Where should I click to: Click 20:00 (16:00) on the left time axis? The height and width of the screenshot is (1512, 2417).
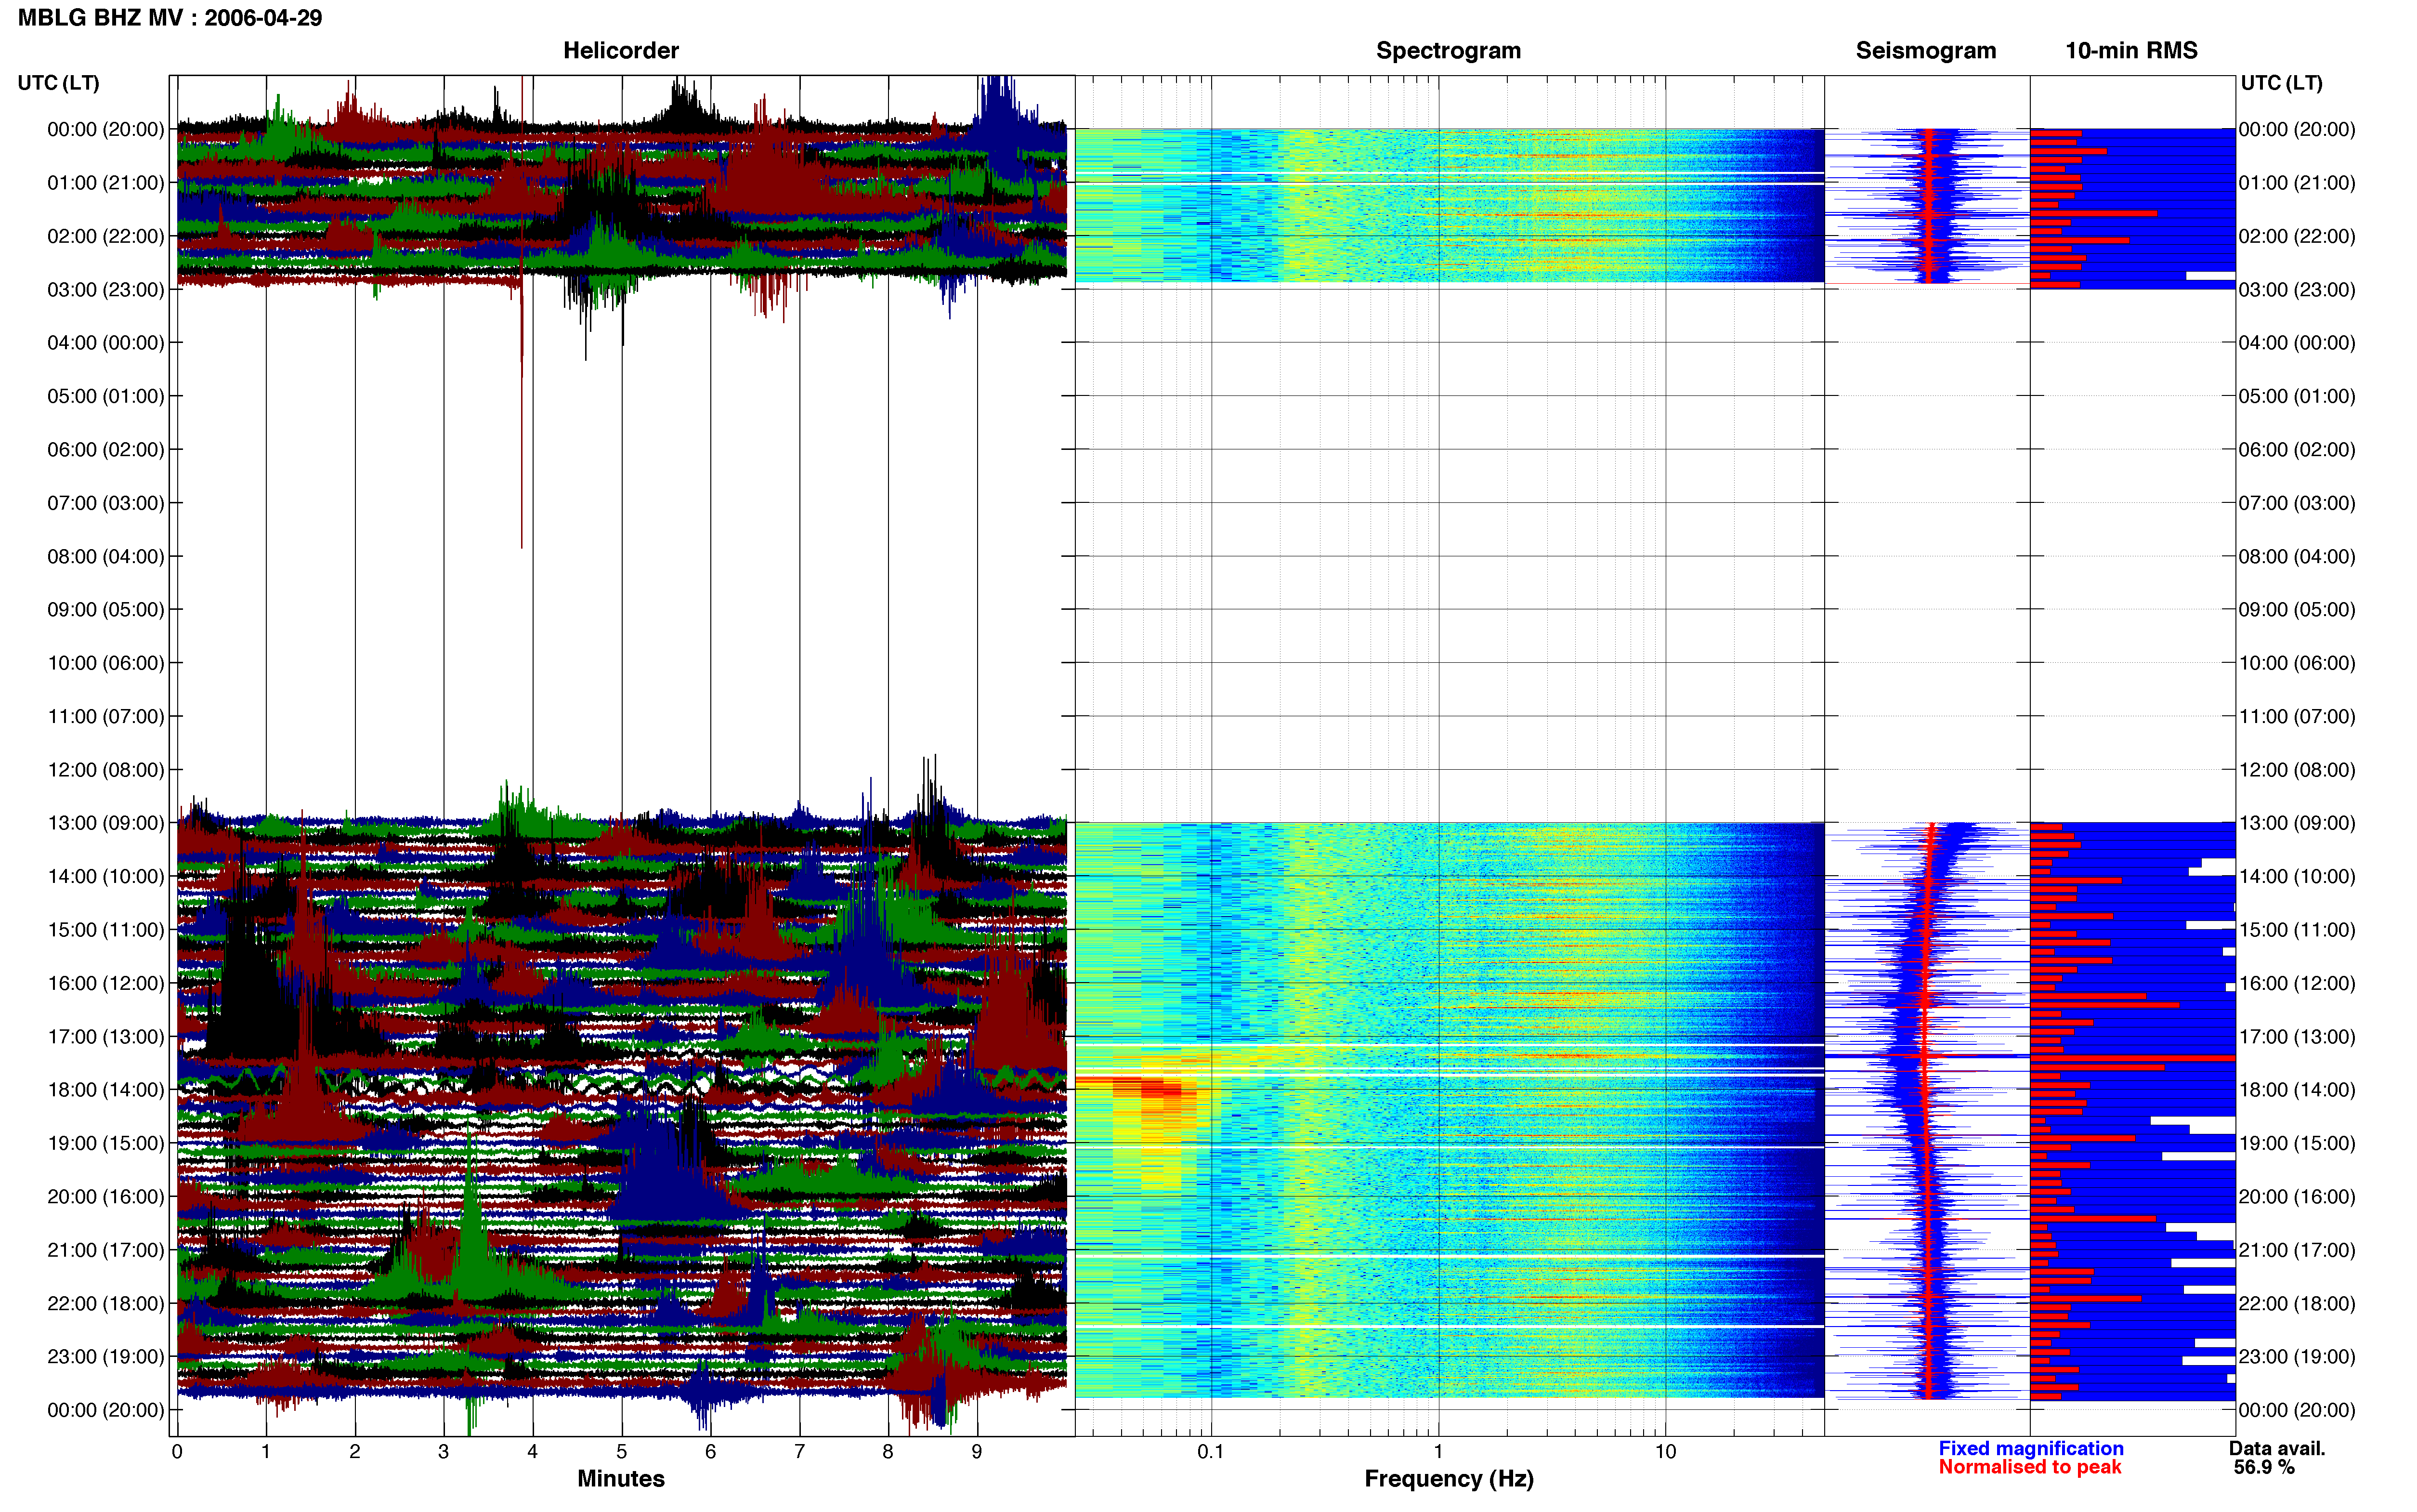[x=105, y=1197]
